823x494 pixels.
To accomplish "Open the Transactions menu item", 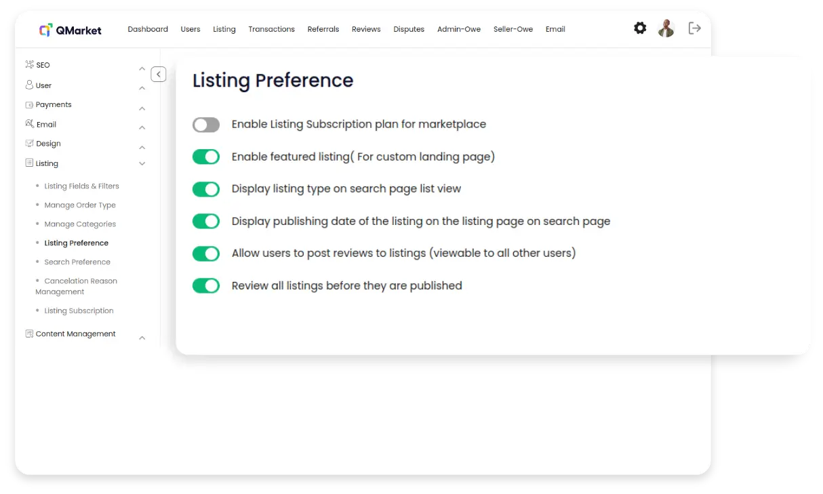I will click(x=271, y=29).
